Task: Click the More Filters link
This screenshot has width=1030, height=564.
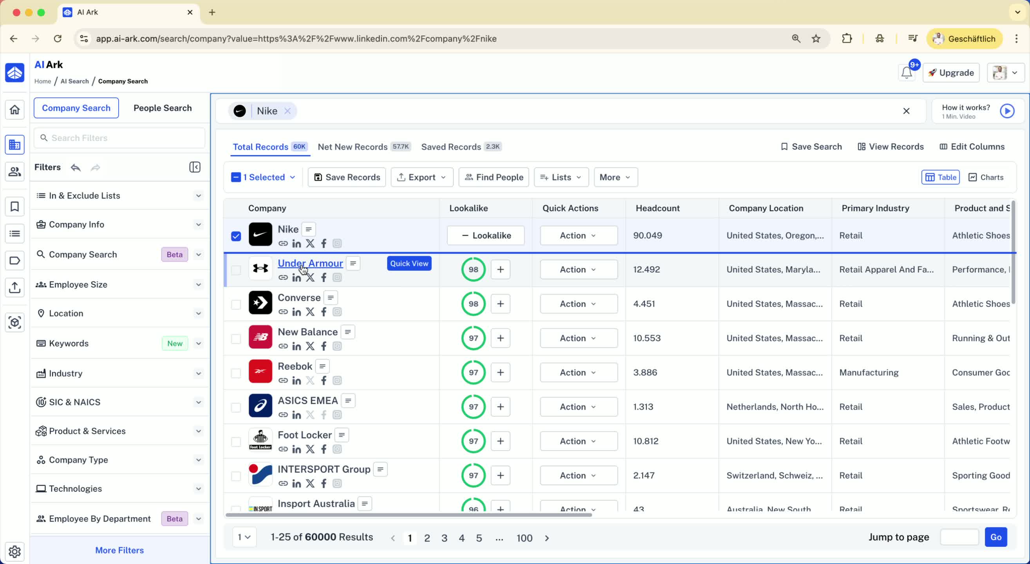Action: click(119, 550)
